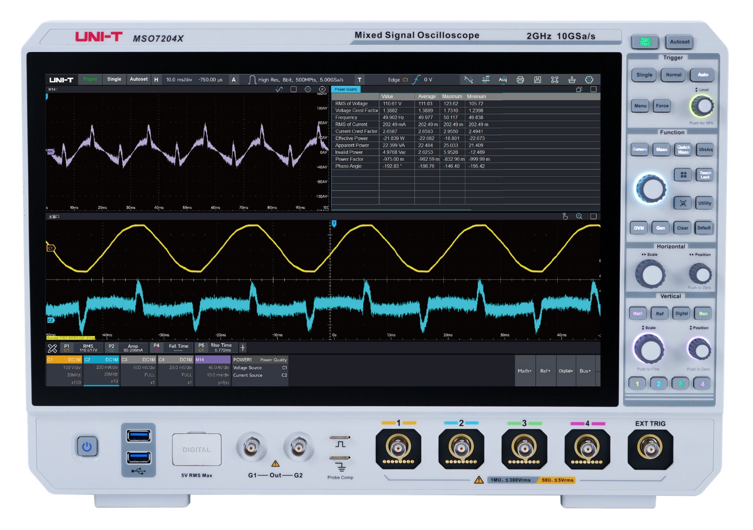This screenshot has height=530, width=753.
Task: Switch to the Power Quality tab
Action: pyautogui.click(x=347, y=89)
